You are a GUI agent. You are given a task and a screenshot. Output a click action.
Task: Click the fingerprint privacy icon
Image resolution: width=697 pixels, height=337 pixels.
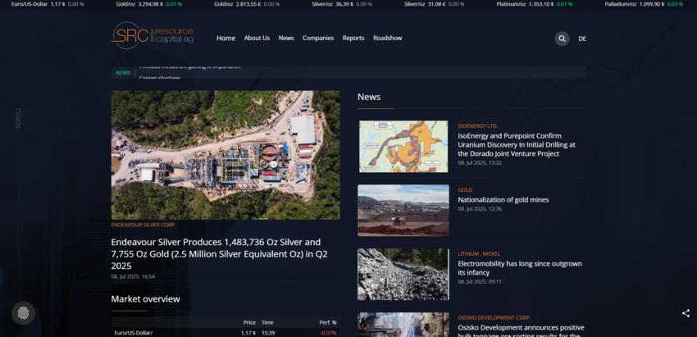tap(23, 313)
